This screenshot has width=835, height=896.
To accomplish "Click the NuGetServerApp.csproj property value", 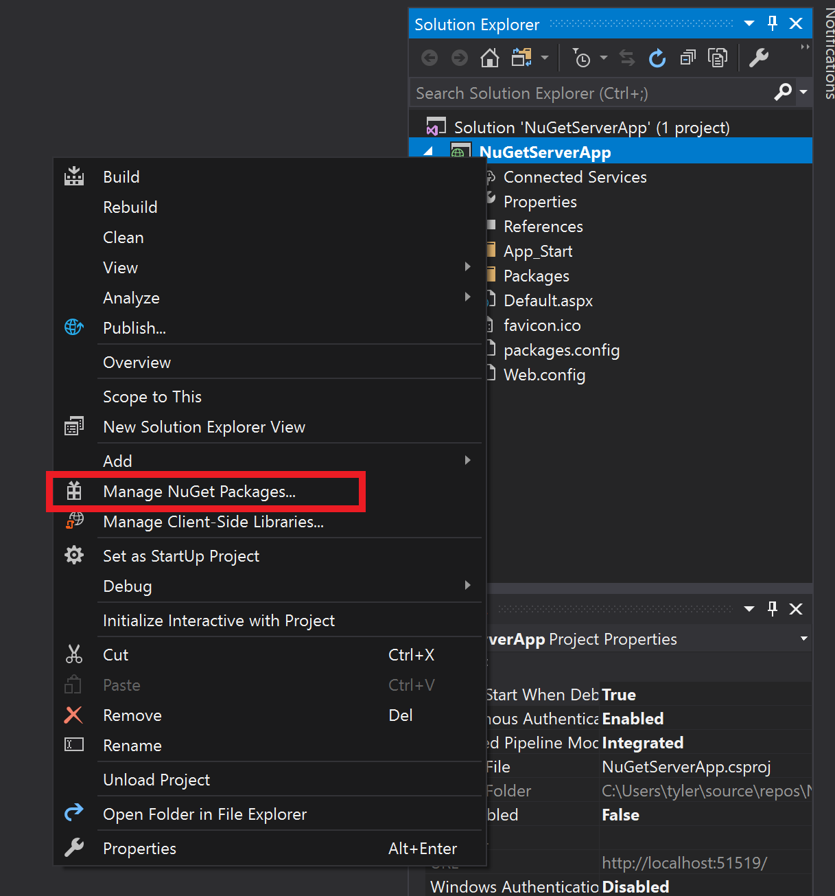I will pos(686,766).
